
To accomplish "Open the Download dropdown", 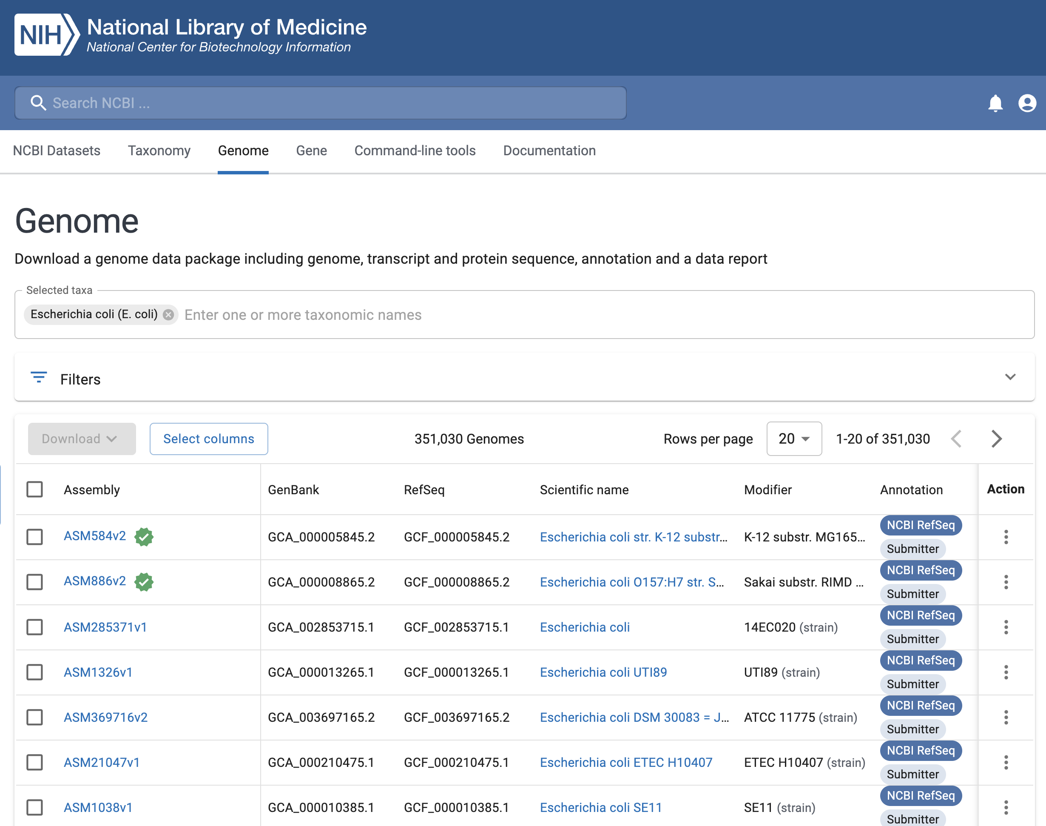I will 82,439.
